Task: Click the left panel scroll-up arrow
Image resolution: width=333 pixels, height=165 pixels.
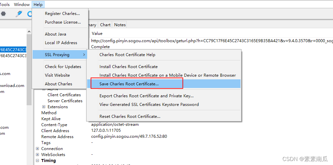Action: pyautogui.click(x=29, y=31)
